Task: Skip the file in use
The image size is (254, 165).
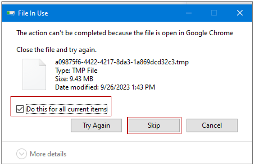Action: point(154,125)
